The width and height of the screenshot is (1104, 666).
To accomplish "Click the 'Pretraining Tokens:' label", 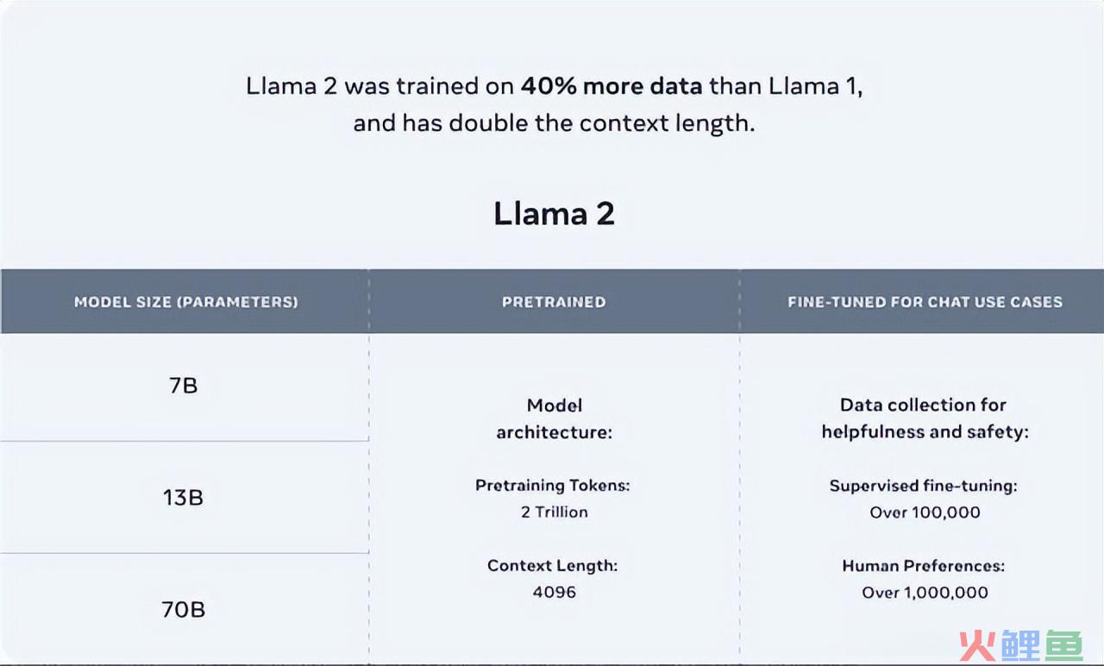I will pos(553,486).
